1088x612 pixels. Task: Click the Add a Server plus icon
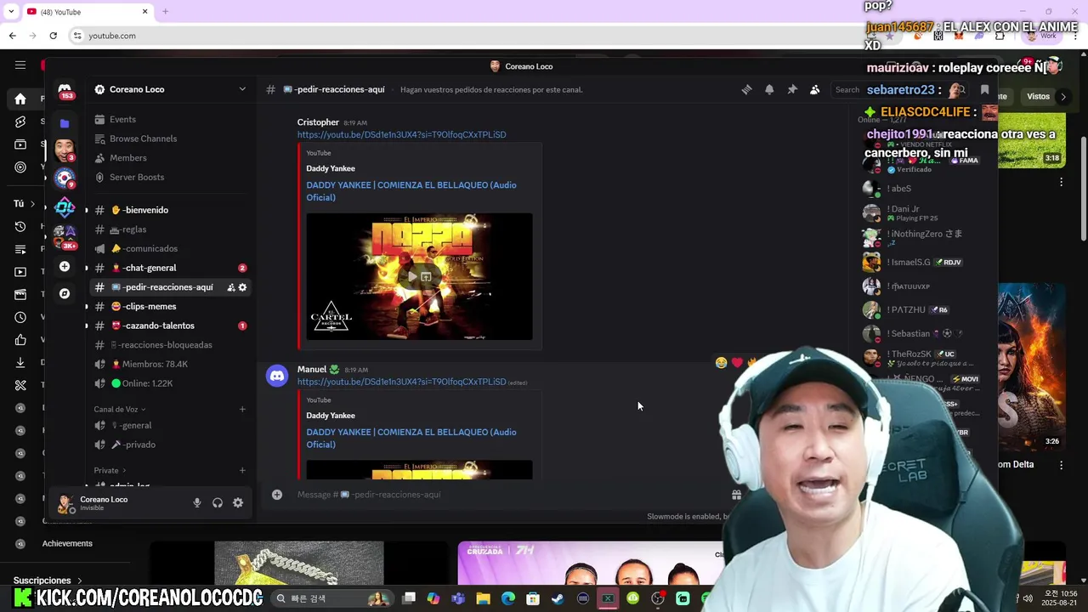coord(65,267)
